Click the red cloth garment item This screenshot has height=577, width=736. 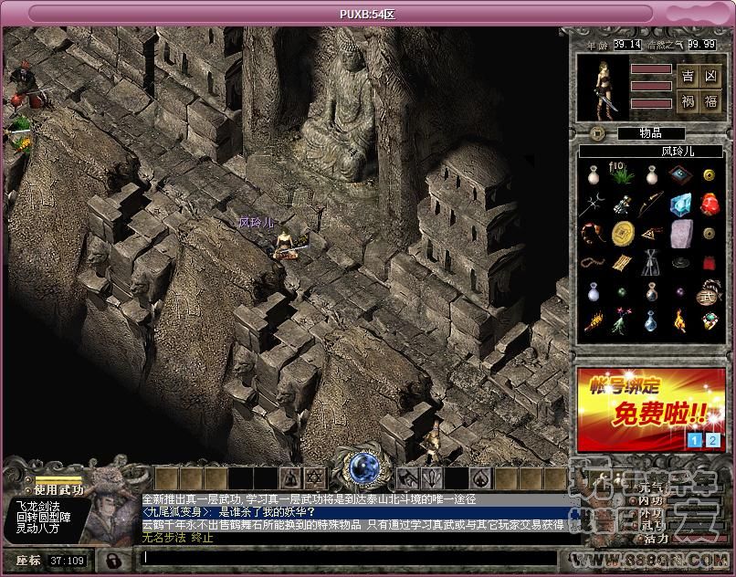[710, 263]
